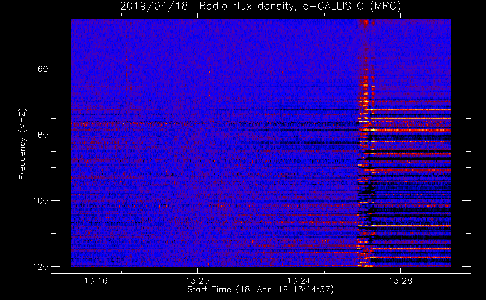Image resolution: width=486 pixels, height=300 pixels.
Task: Click the 13:28 time tick label
Action: [x=400, y=281]
